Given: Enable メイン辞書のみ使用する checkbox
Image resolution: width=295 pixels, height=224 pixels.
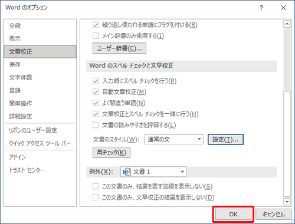Looking at the screenshot, I should 96,36.
